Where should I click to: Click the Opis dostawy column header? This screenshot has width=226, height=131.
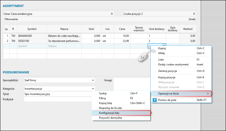(172, 29)
